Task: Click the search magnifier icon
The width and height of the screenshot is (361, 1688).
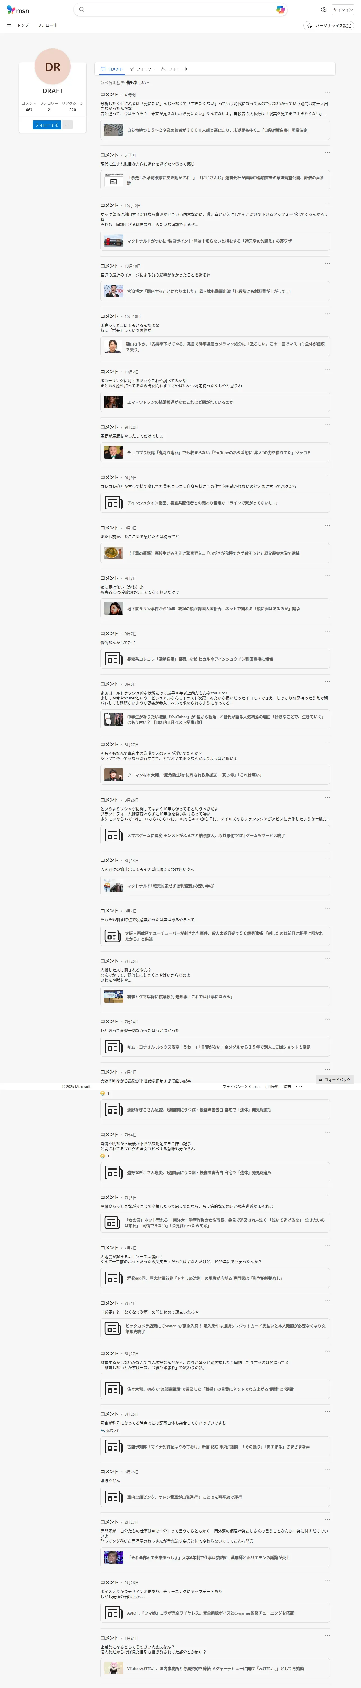Action: point(81,10)
